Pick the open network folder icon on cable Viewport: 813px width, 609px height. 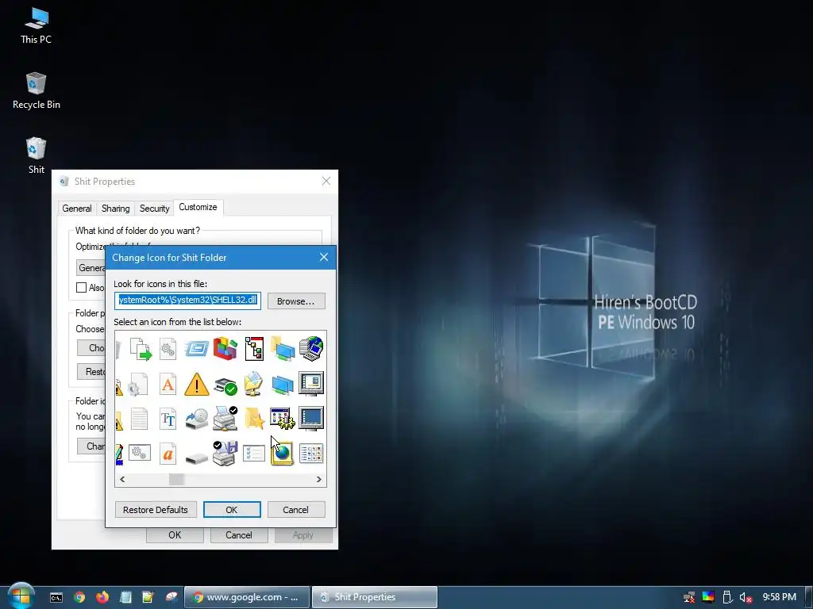tap(254, 384)
